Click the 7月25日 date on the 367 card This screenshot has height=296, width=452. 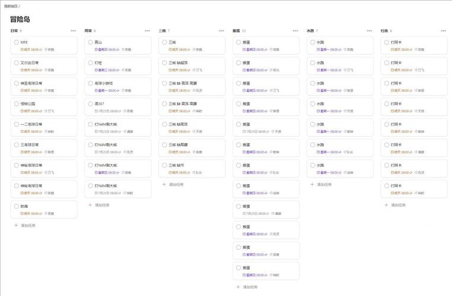pyautogui.click(x=108, y=111)
